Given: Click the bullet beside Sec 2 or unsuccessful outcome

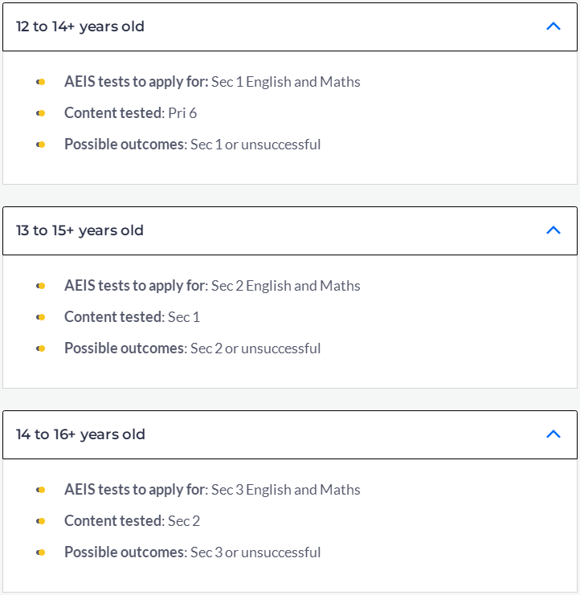Looking at the screenshot, I should point(41,348).
